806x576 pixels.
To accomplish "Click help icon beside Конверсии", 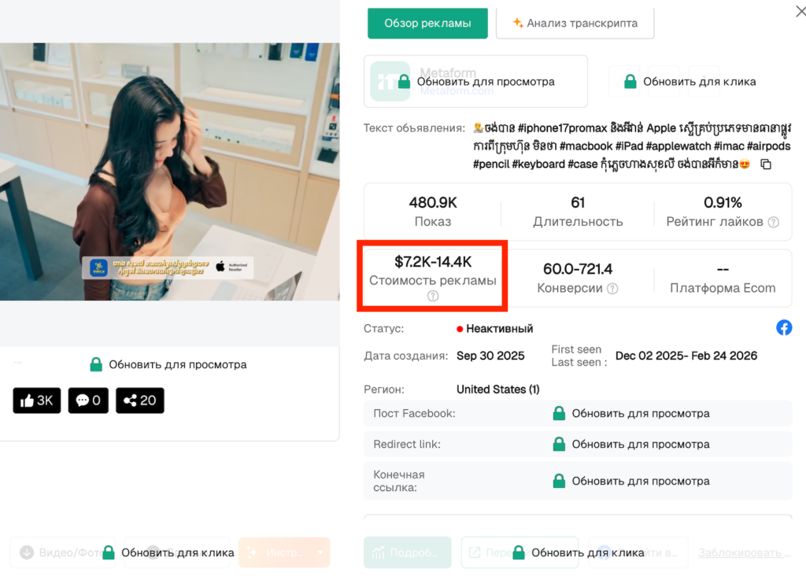I will pyautogui.click(x=612, y=289).
